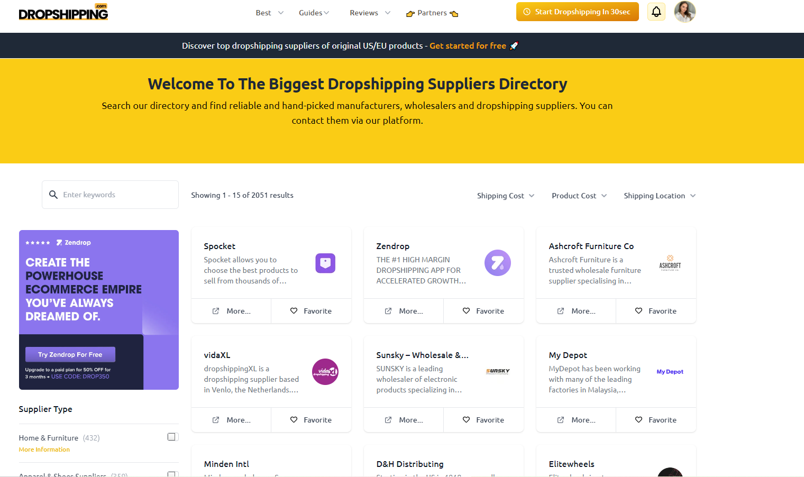Click the Elitewheels dark logo

[x=670, y=472]
